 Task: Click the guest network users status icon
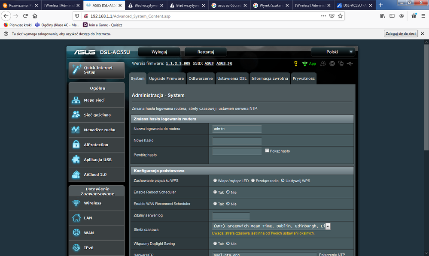tap(323, 63)
